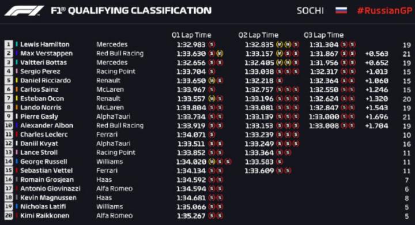The image size is (415, 225).
Task: Click Charles Leclerc's Ferrari team name
Action: click(107, 134)
